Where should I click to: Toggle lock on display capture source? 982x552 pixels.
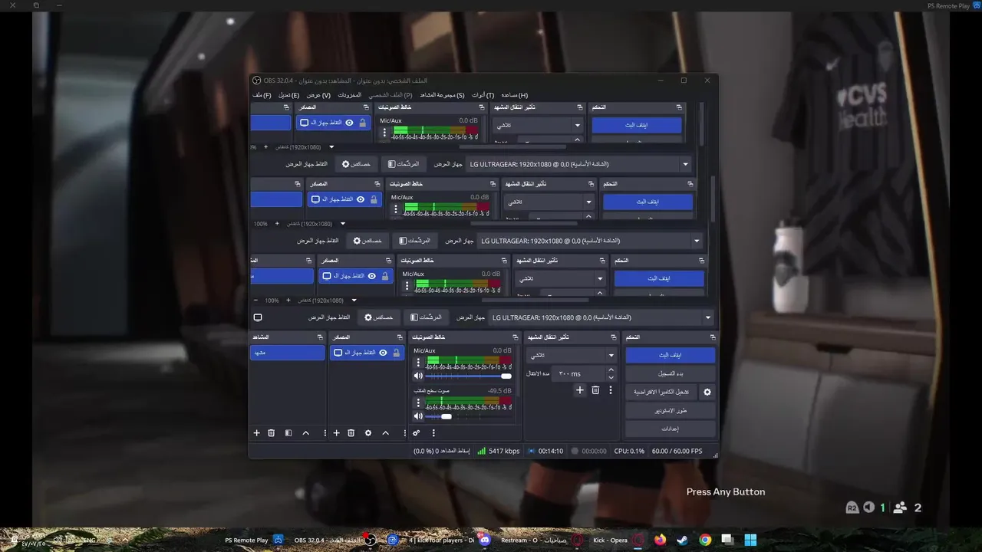396,353
